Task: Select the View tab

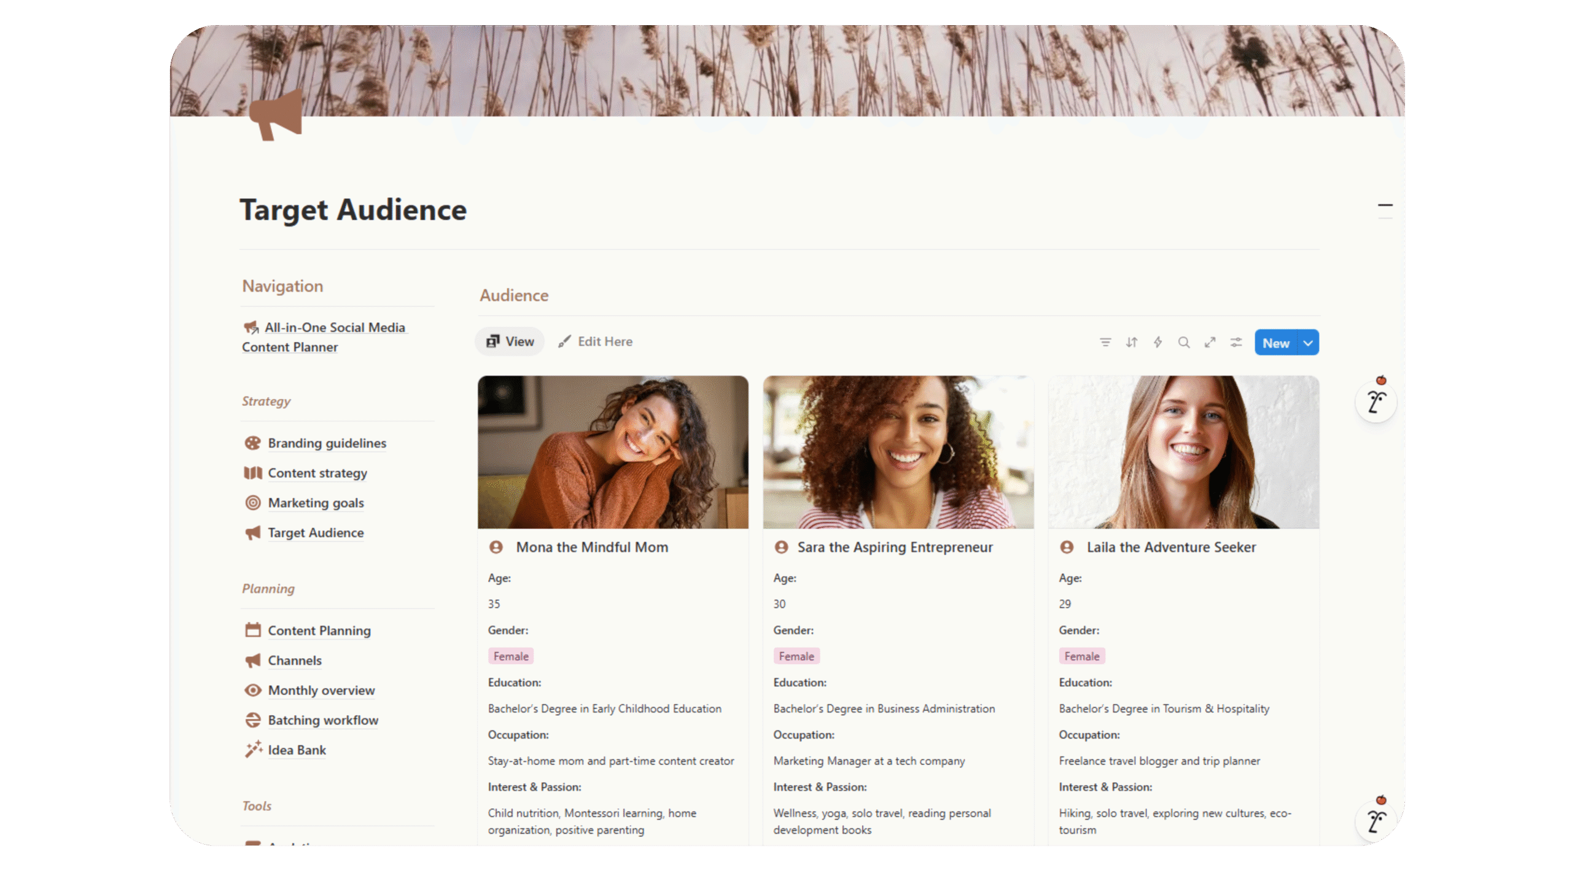Action: [x=510, y=342]
